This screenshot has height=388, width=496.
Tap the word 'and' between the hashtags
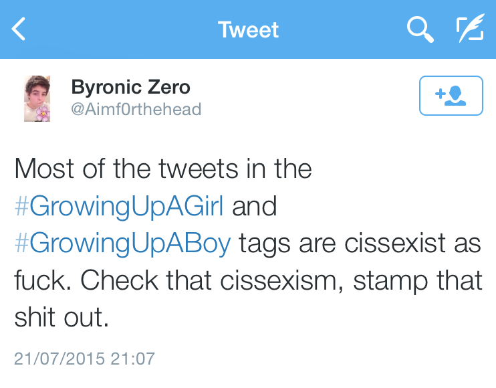pos(254,206)
